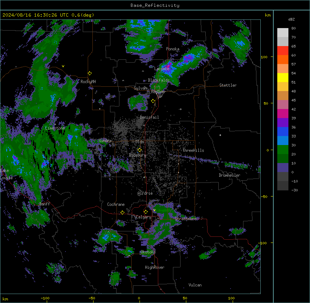
Task: Click the km unit label at top right
Action: tap(268, 15)
